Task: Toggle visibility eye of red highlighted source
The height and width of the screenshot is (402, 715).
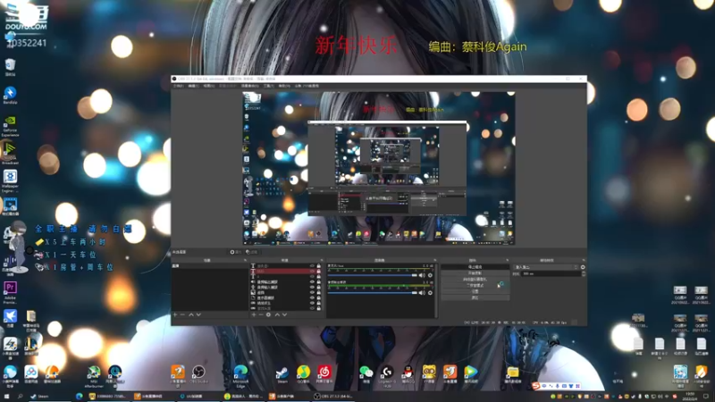Action: pos(312,272)
